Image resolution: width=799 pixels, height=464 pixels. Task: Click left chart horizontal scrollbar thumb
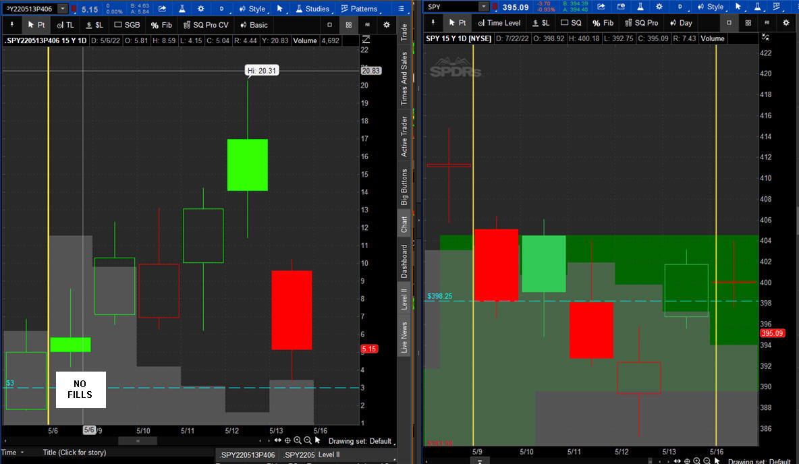pos(138,441)
